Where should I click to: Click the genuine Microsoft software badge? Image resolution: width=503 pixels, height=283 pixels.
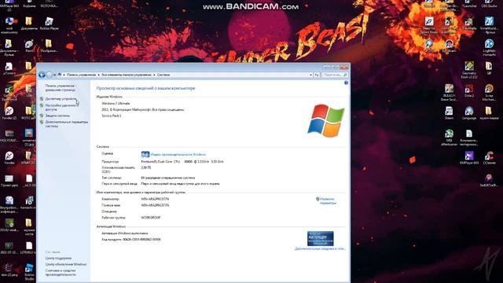[x=320, y=238]
